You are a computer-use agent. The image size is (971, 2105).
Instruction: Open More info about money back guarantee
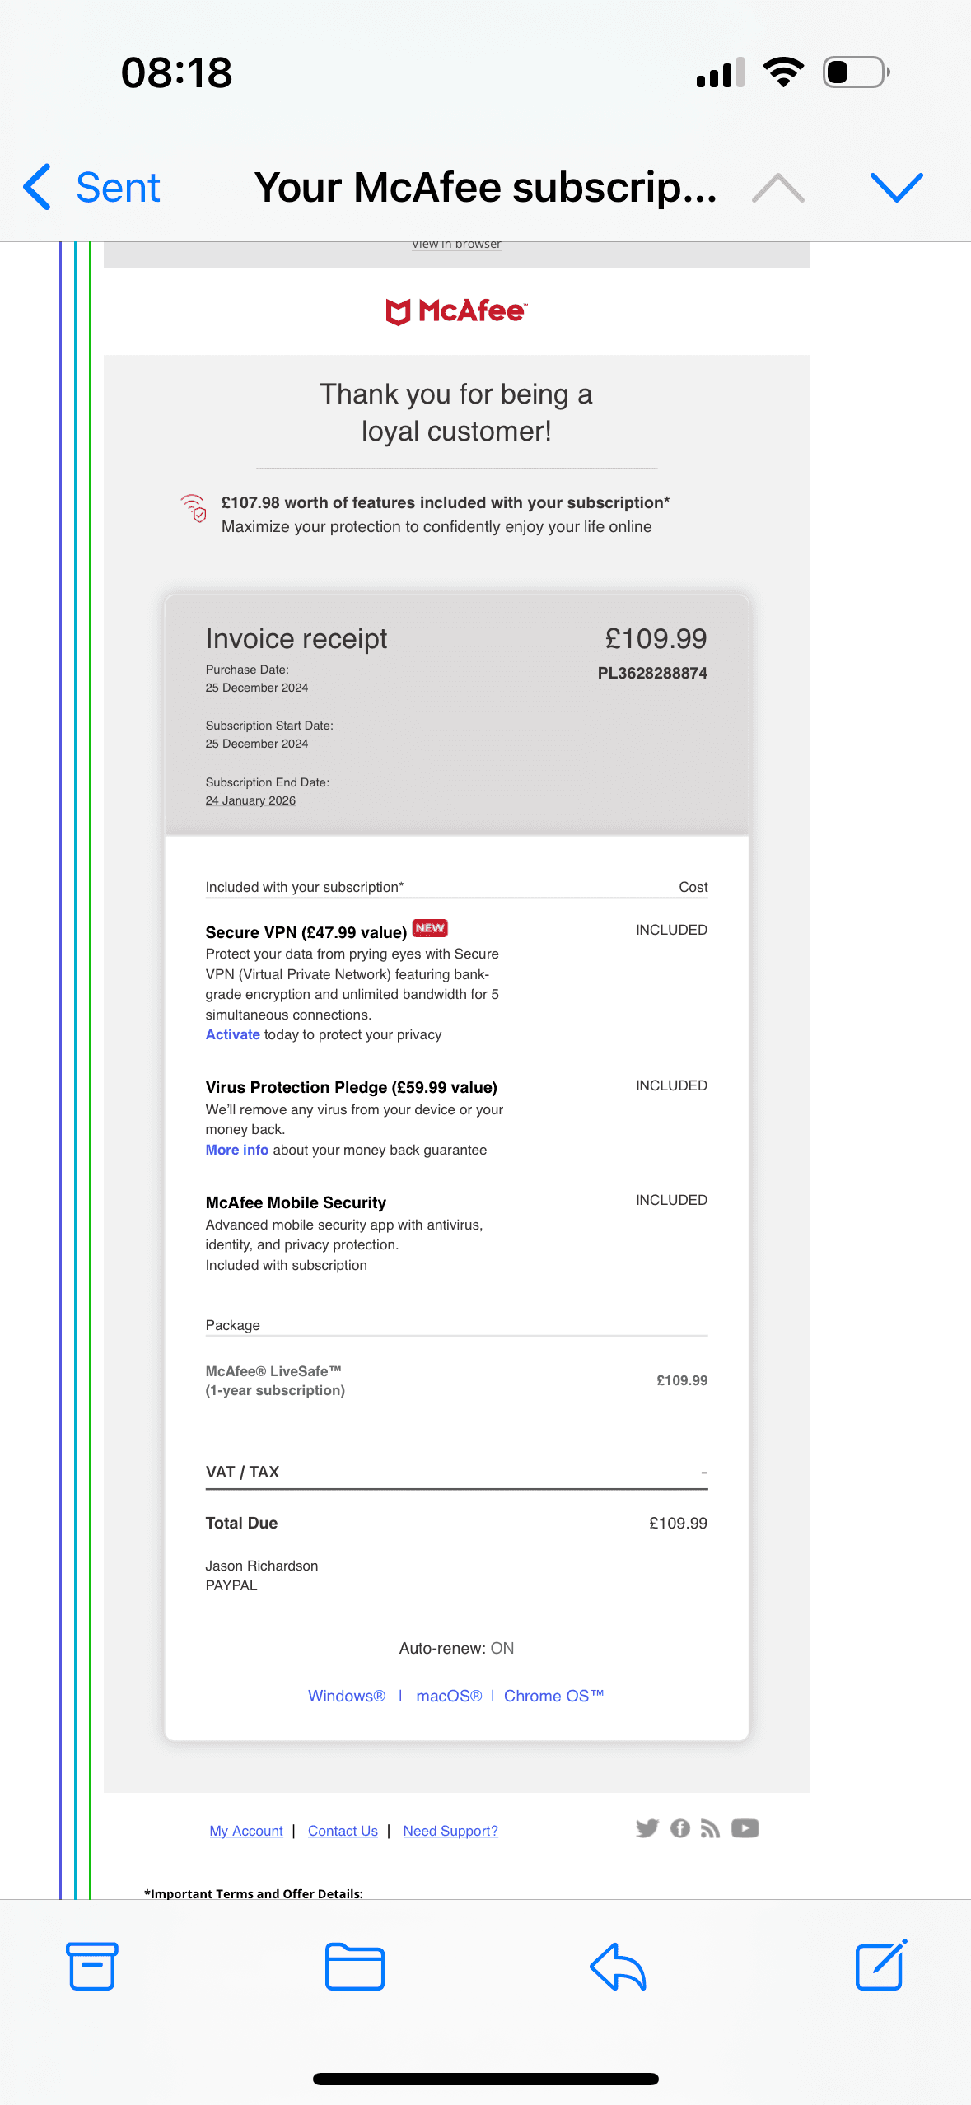(x=236, y=1150)
